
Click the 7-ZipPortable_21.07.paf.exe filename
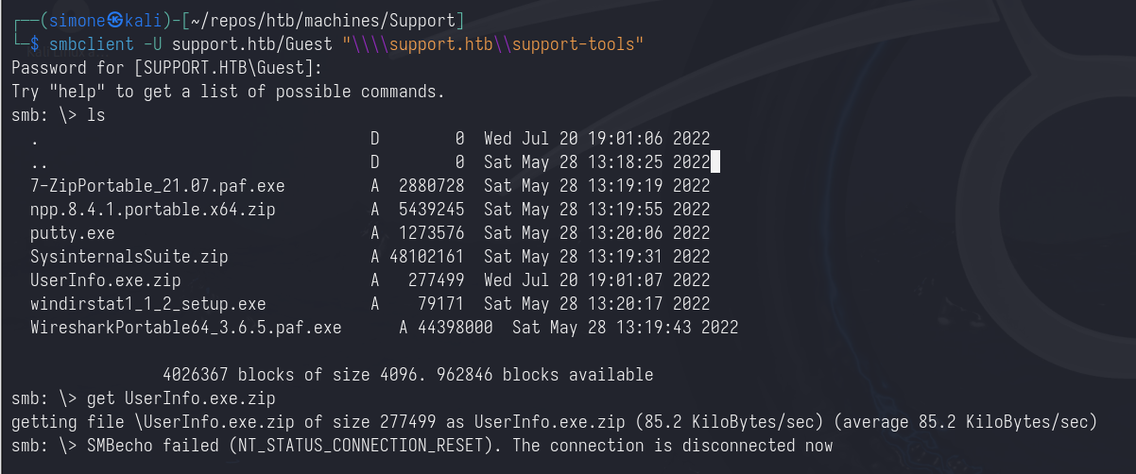pos(157,186)
